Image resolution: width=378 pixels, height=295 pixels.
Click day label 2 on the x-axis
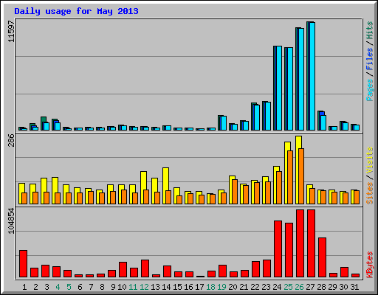35,287
